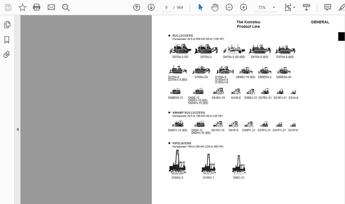Activate the Hand pan tool
The height and width of the screenshot is (204, 345).
[x=215, y=8]
